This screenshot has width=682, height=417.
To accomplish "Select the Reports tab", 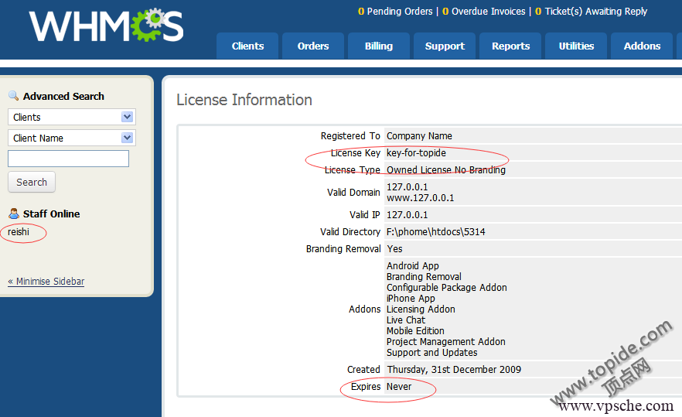I will pos(510,46).
